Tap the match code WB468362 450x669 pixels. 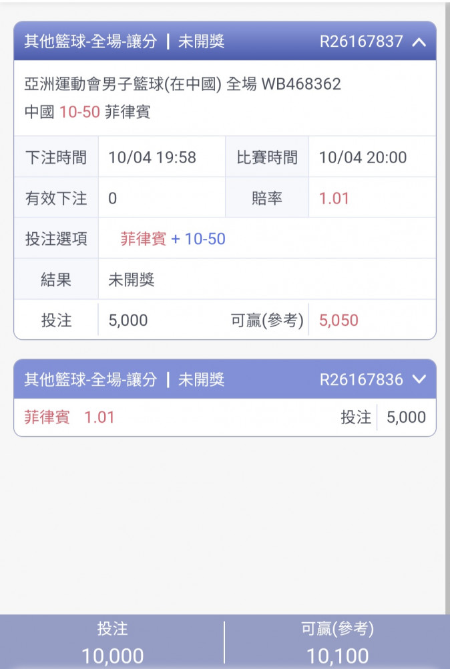pyautogui.click(x=301, y=84)
